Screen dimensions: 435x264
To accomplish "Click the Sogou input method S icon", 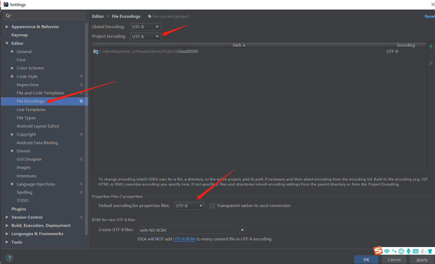I will pyautogui.click(x=378, y=250).
